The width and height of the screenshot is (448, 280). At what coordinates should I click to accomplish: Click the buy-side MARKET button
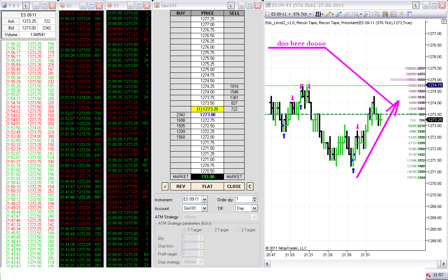click(x=181, y=177)
